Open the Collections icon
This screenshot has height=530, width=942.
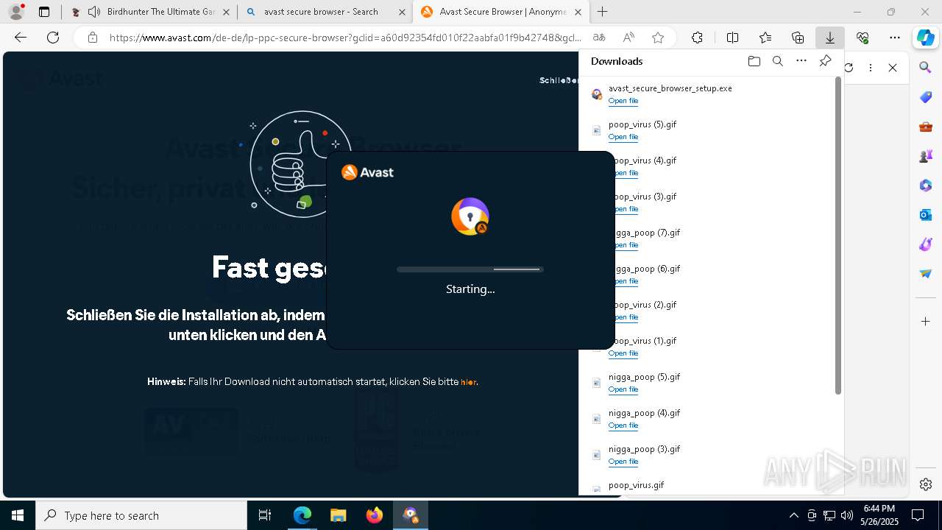click(x=798, y=38)
